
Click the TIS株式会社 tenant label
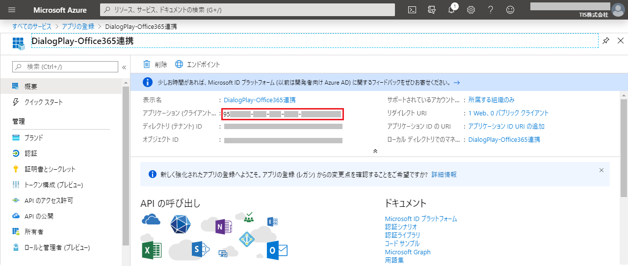pos(593,15)
